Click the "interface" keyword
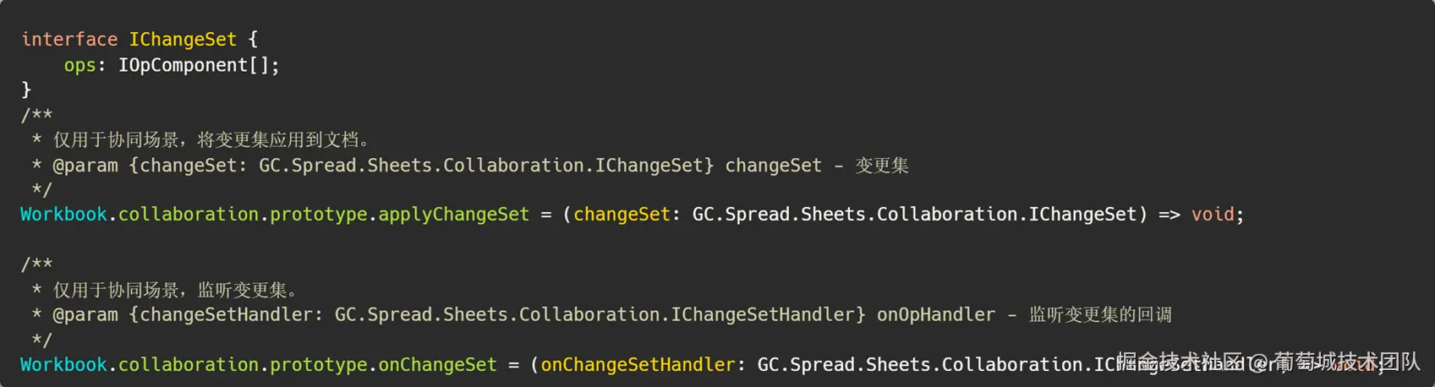The width and height of the screenshot is (1435, 387). click(69, 40)
